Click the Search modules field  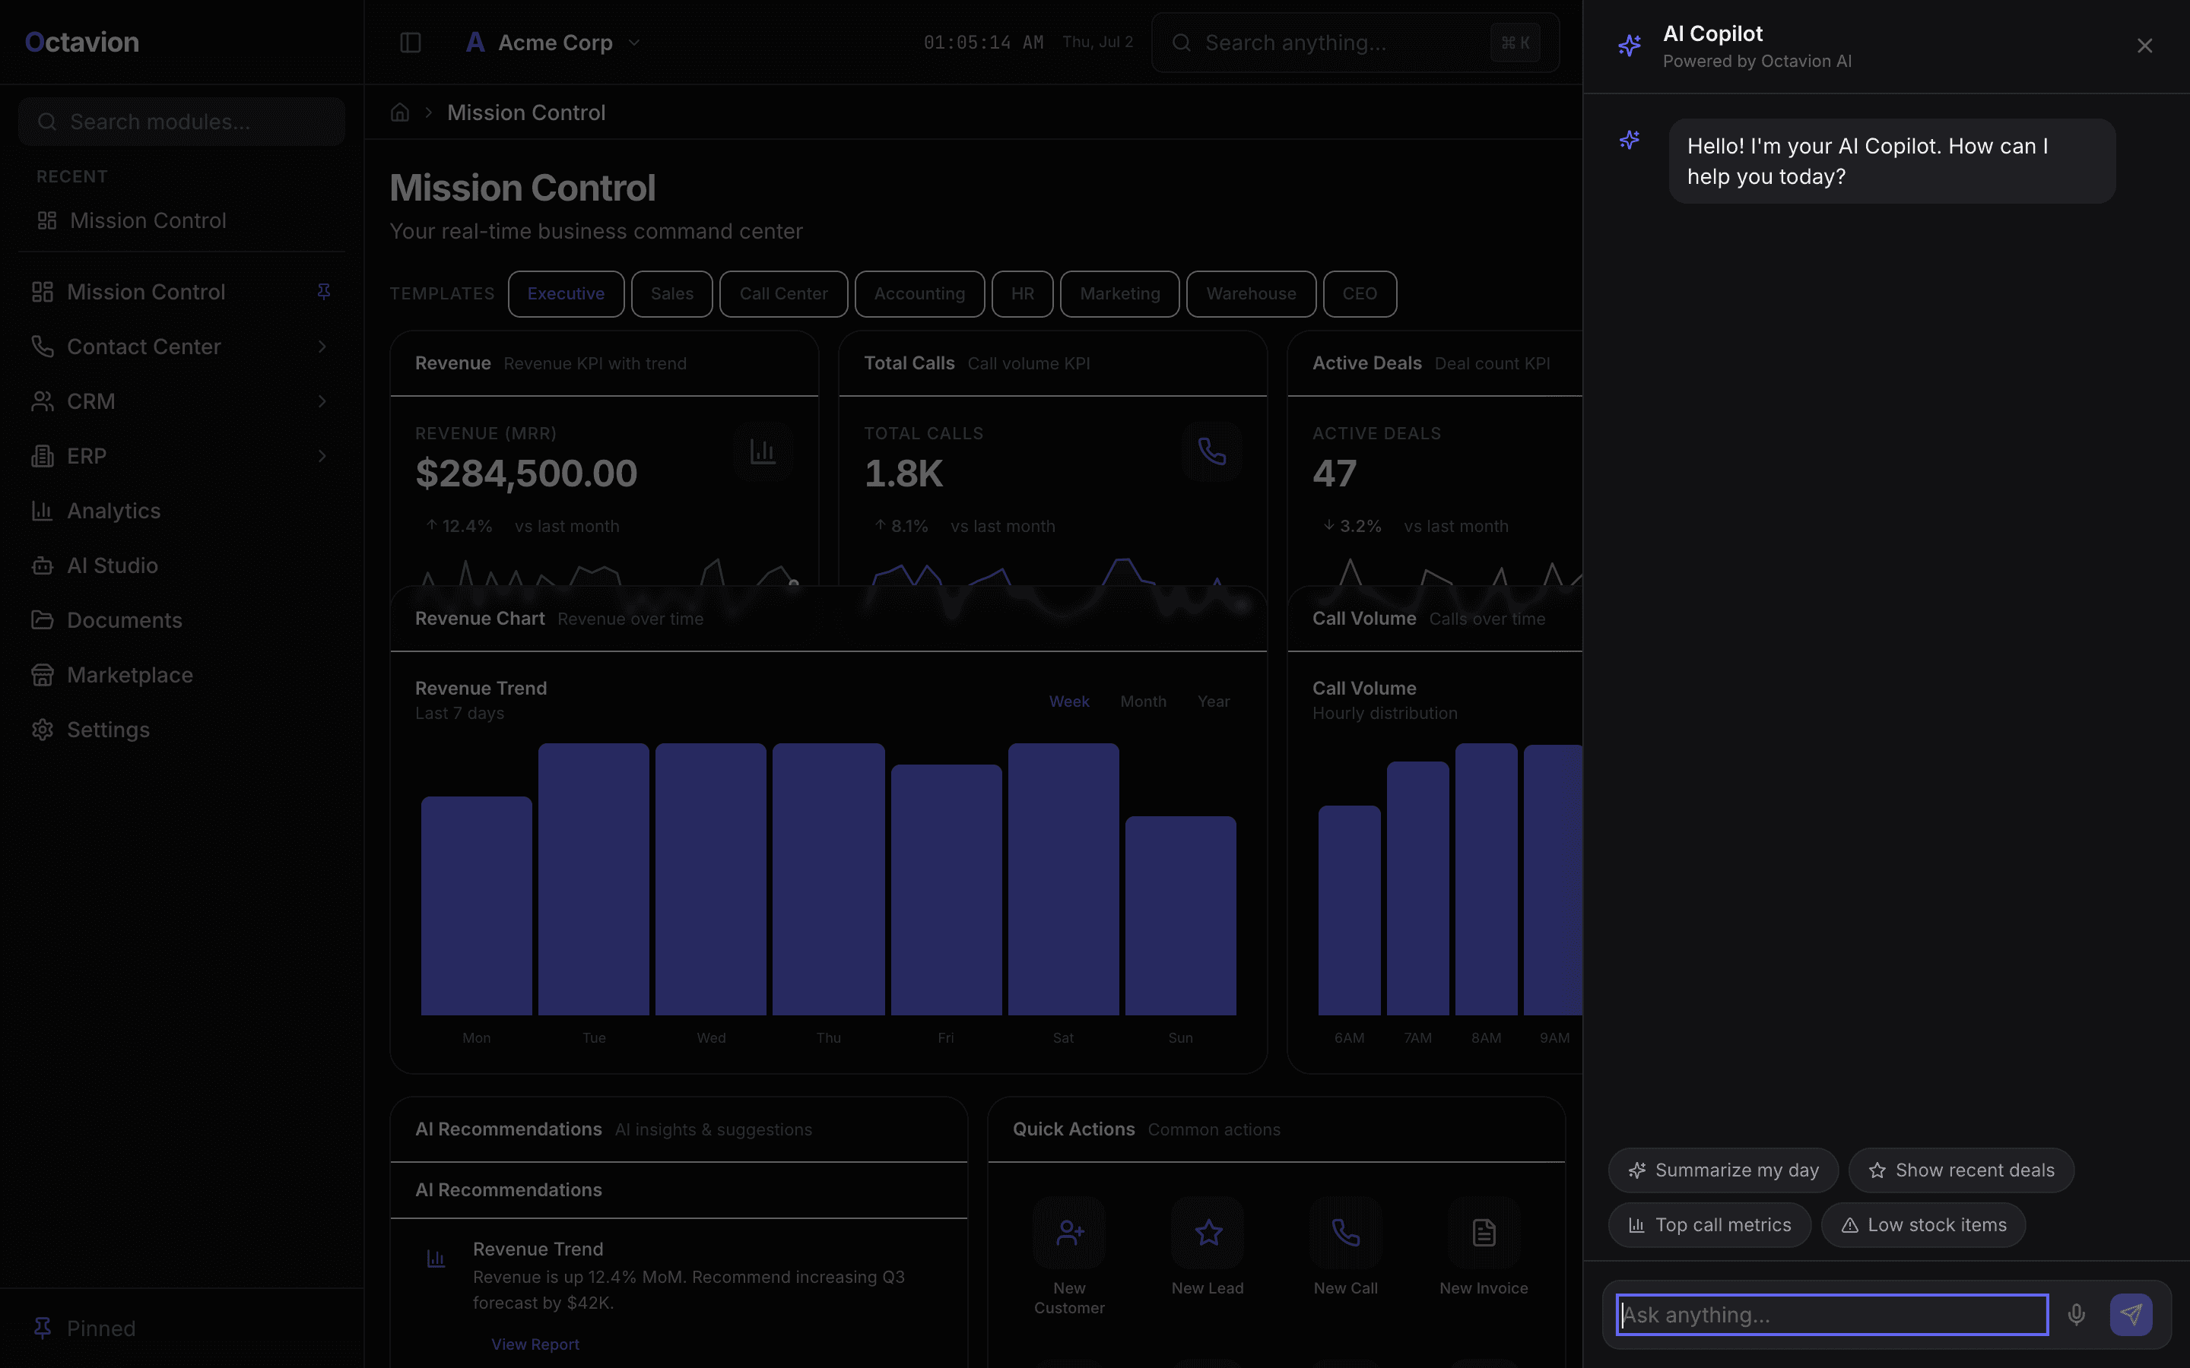click(182, 122)
